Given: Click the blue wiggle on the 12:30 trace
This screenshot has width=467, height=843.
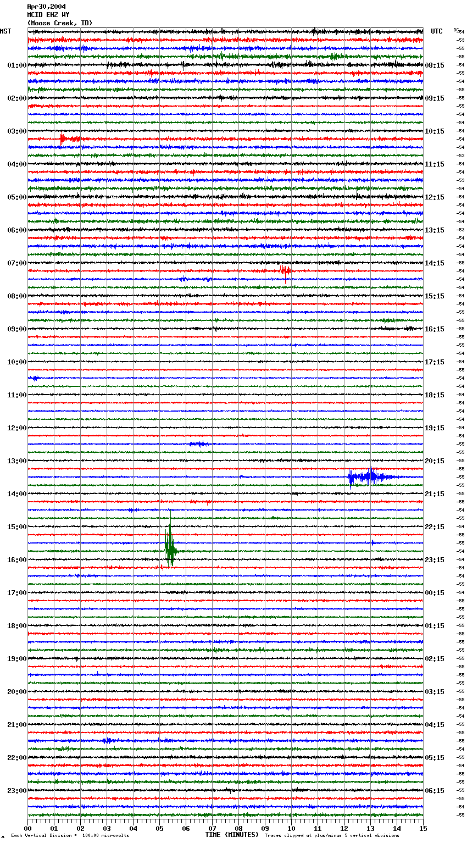Looking at the screenshot, I should coord(199,444).
